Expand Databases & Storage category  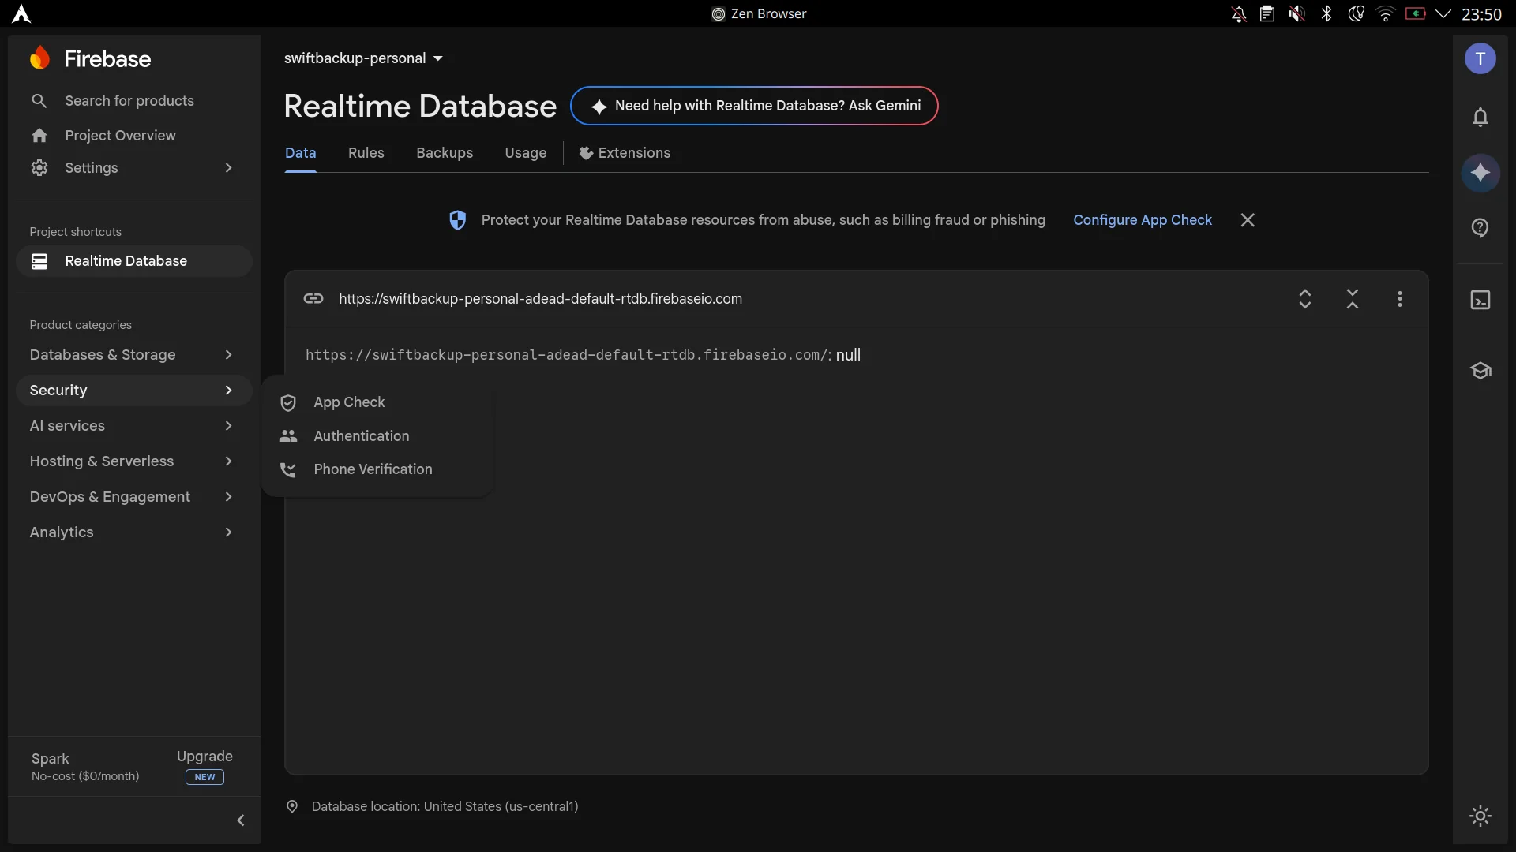pyautogui.click(x=134, y=355)
